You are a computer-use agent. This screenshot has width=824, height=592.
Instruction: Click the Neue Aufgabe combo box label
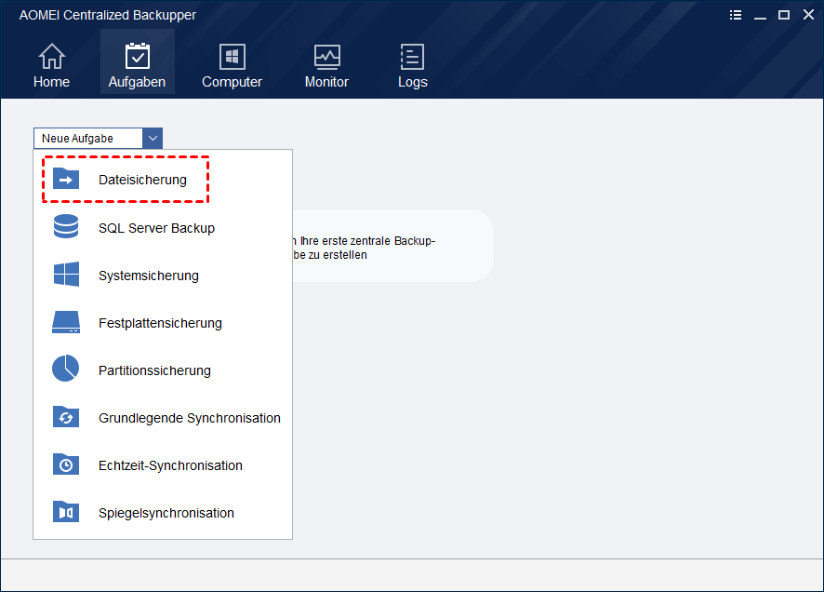coord(77,139)
